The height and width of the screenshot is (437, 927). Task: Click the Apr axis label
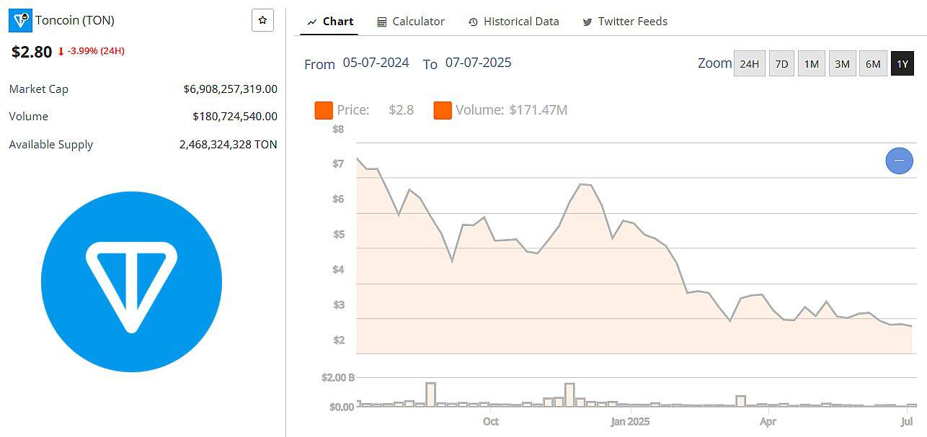[x=768, y=421]
